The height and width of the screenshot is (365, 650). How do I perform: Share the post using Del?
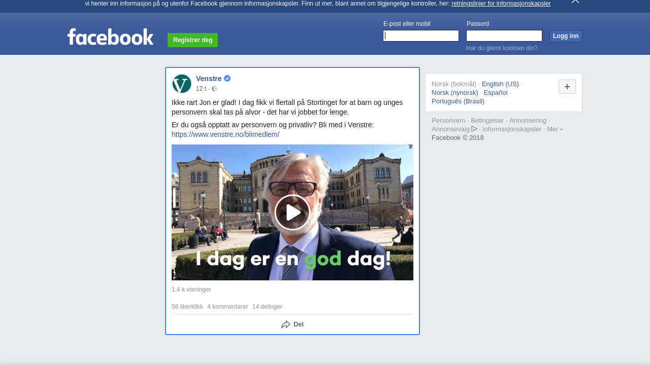point(292,324)
